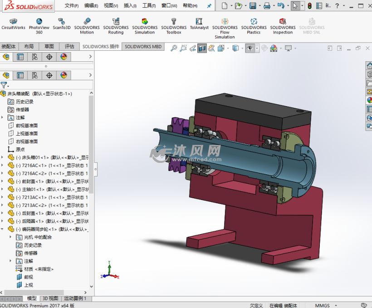This screenshot has width=372, height=308.
Task: Save the assembly with the disk icon
Action: [x=253, y=6]
